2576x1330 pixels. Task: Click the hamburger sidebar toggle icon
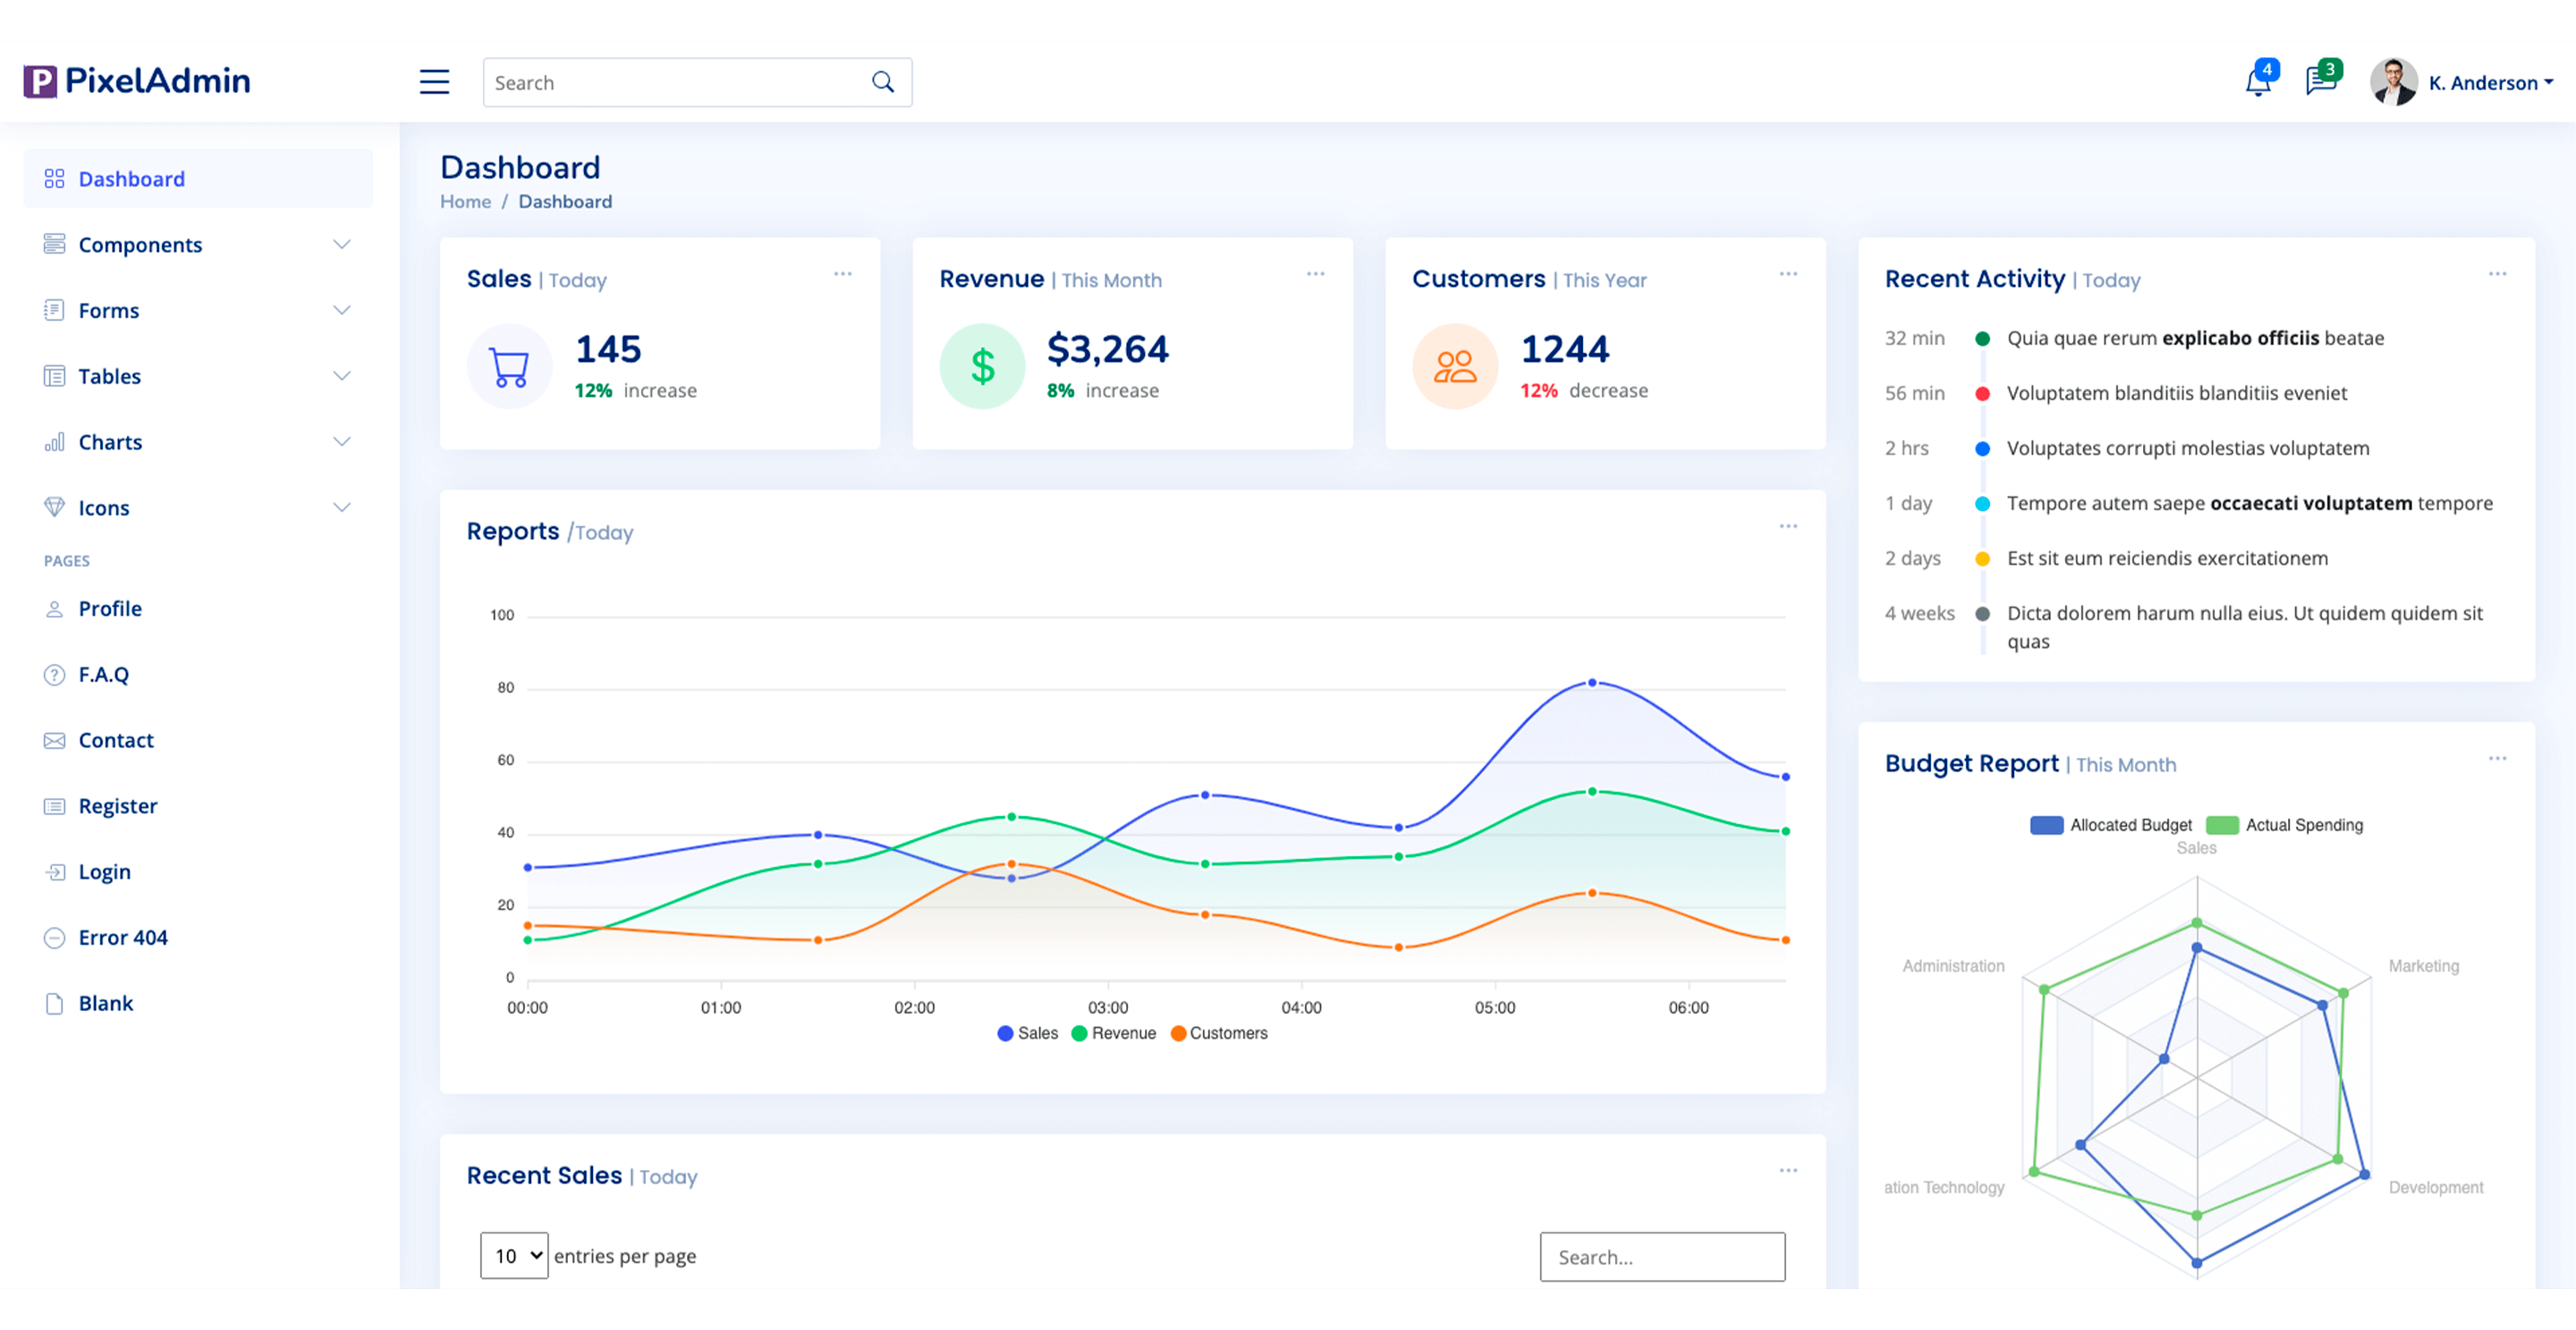(x=434, y=82)
